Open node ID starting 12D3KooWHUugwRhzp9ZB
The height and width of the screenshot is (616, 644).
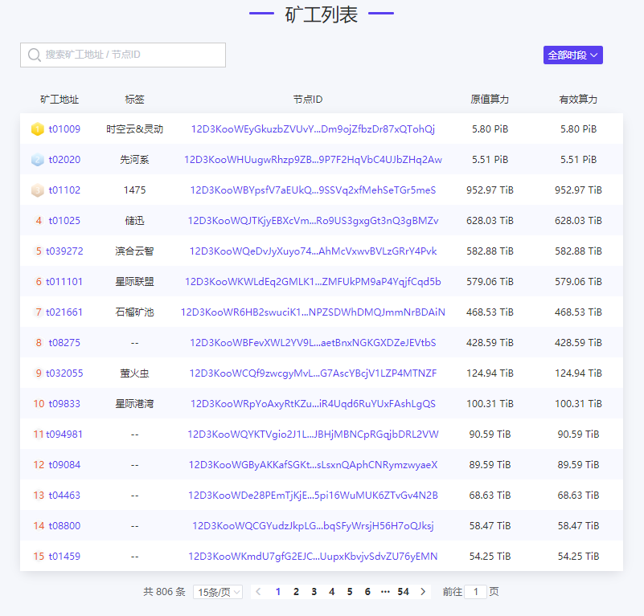point(313,160)
